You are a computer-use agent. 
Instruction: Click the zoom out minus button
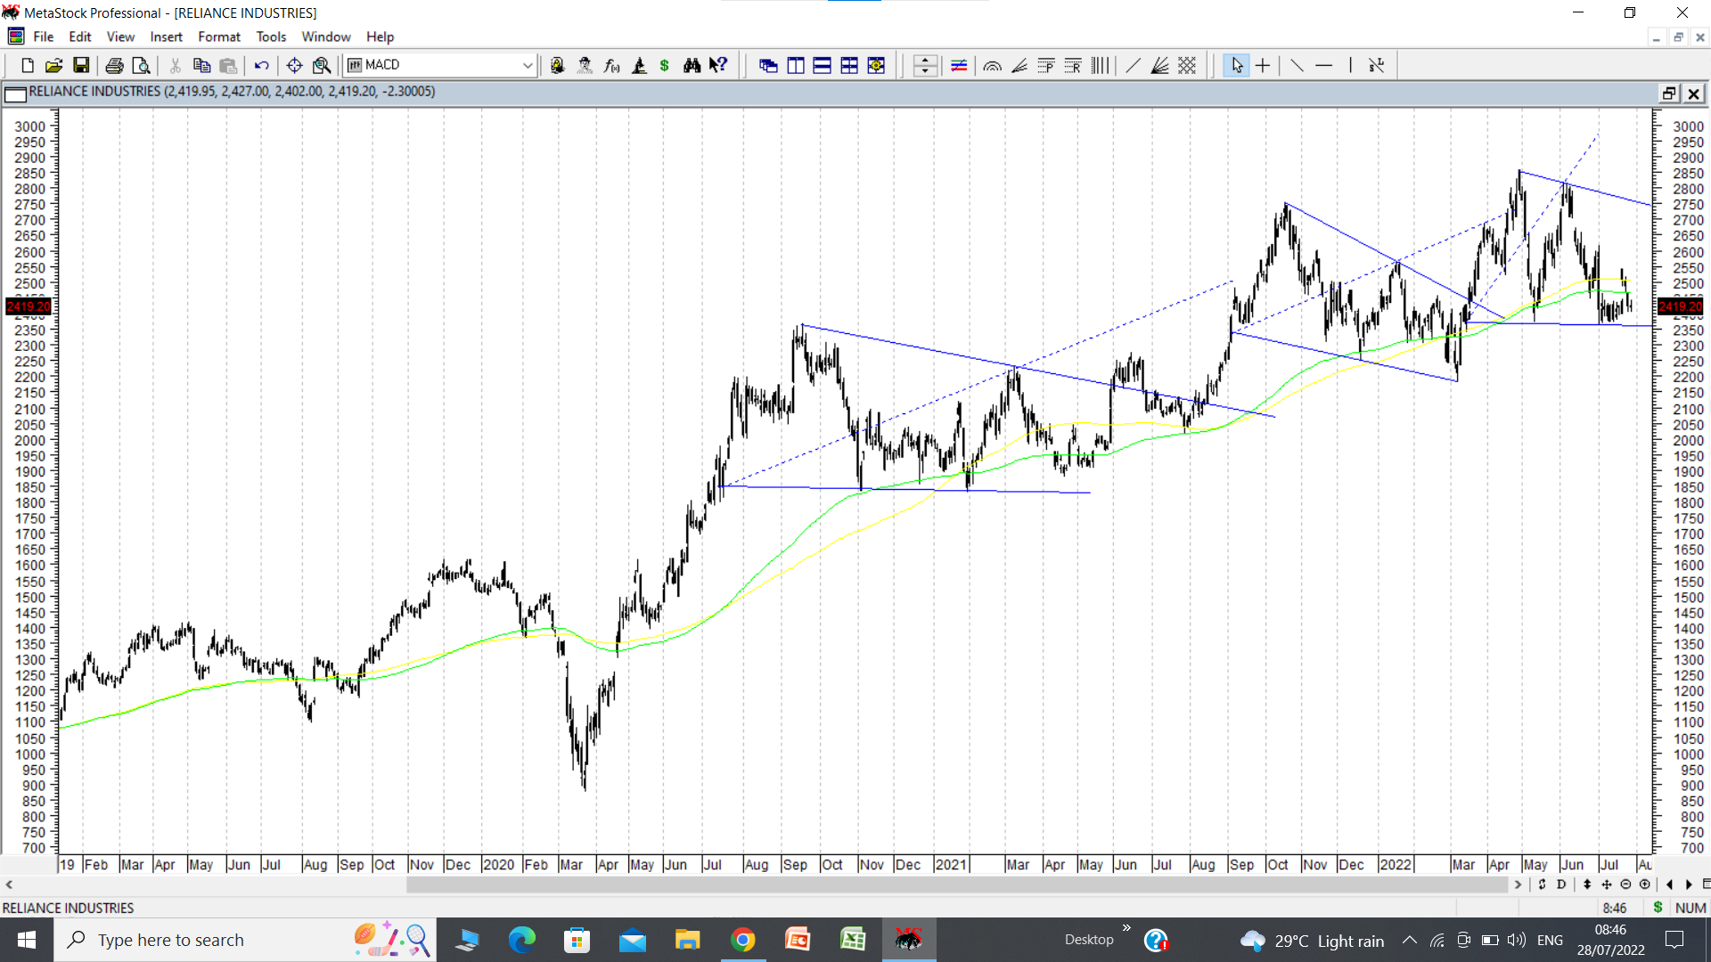pos(1625,885)
